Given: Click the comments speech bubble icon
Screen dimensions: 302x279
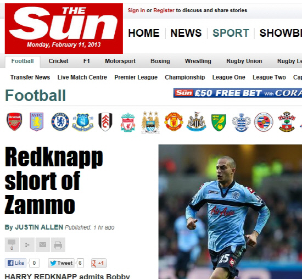Looking at the screenshot, I should point(12,245).
